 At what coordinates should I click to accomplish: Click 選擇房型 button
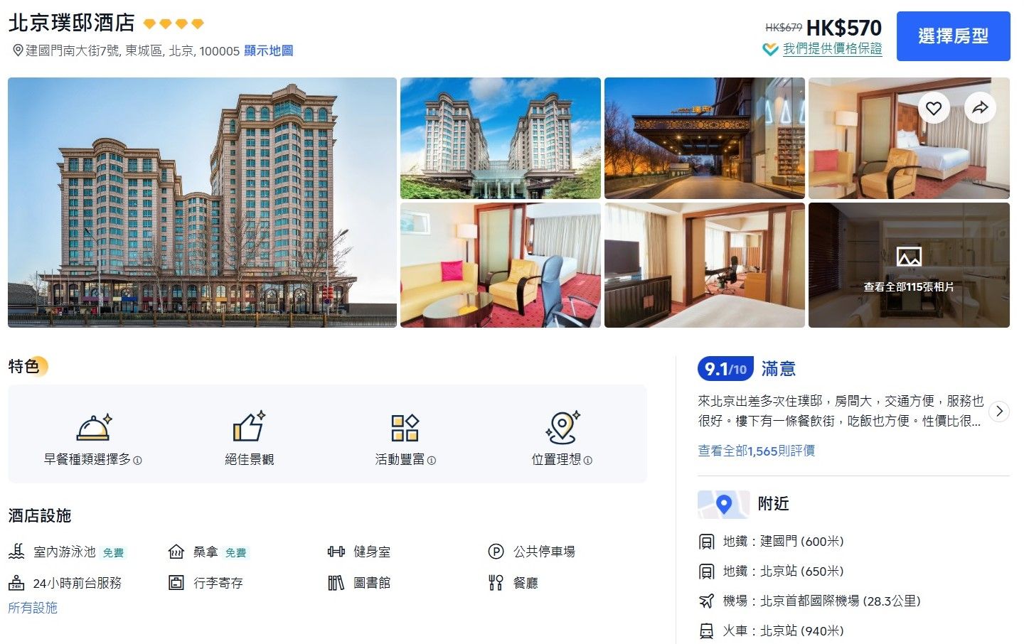click(x=953, y=36)
